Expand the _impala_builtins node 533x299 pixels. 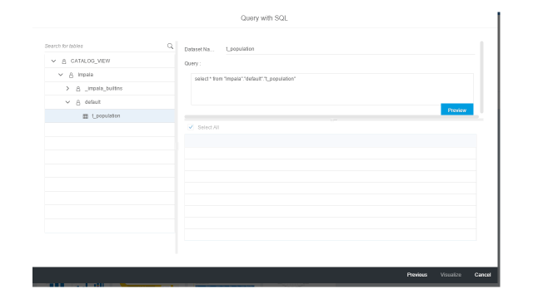pyautogui.click(x=67, y=89)
